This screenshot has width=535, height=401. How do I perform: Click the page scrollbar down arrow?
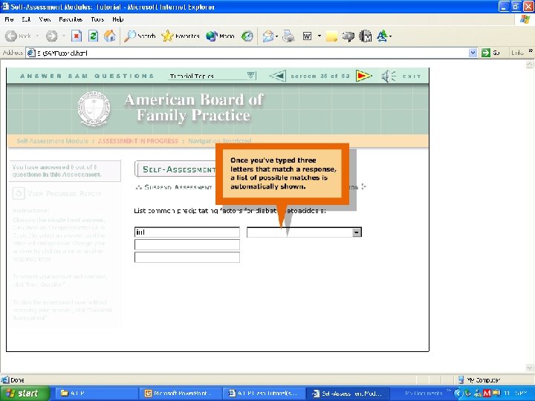(x=530, y=368)
